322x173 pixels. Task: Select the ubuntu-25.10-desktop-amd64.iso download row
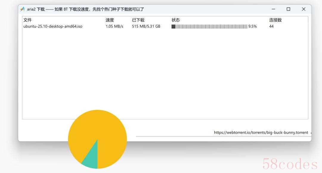[x=165, y=26]
